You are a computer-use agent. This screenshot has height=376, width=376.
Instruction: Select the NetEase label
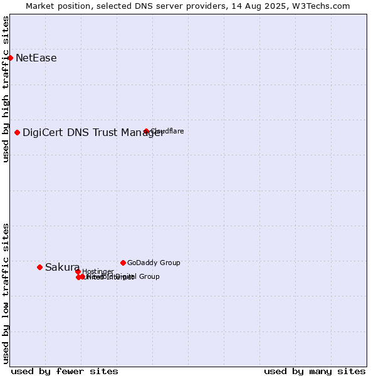click(x=36, y=58)
